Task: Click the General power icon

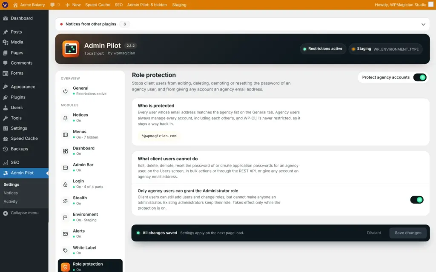Action: point(65,91)
